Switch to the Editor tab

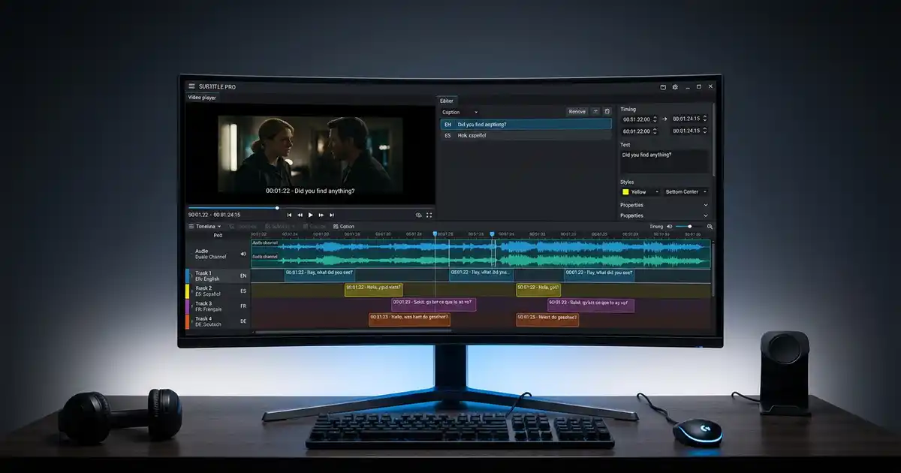447,101
